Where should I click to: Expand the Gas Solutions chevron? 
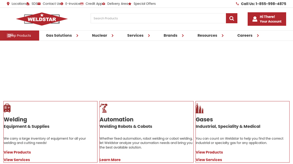(x=77, y=35)
